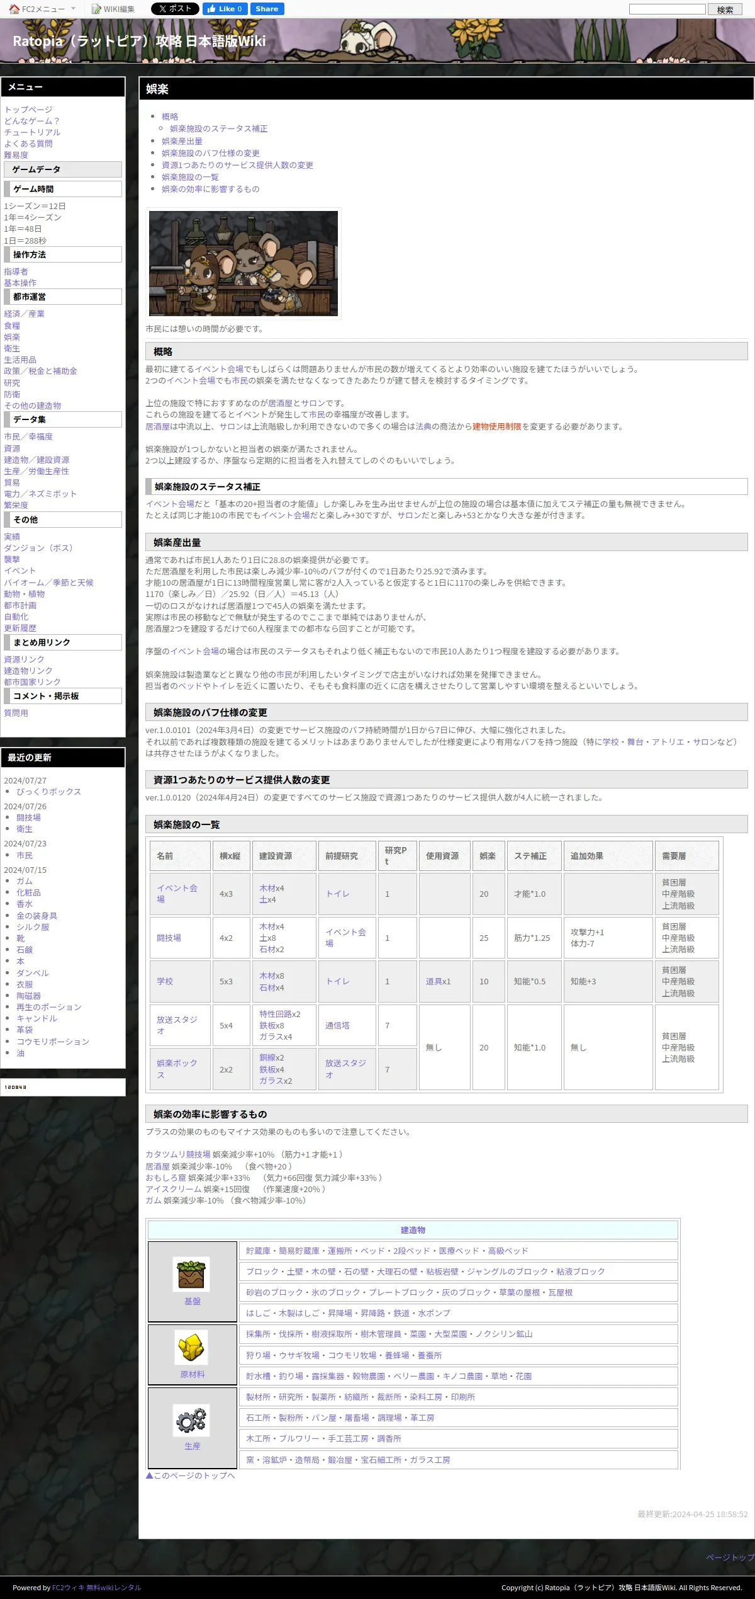Open ダンジョン（ボス） sidebar link

(x=40, y=548)
